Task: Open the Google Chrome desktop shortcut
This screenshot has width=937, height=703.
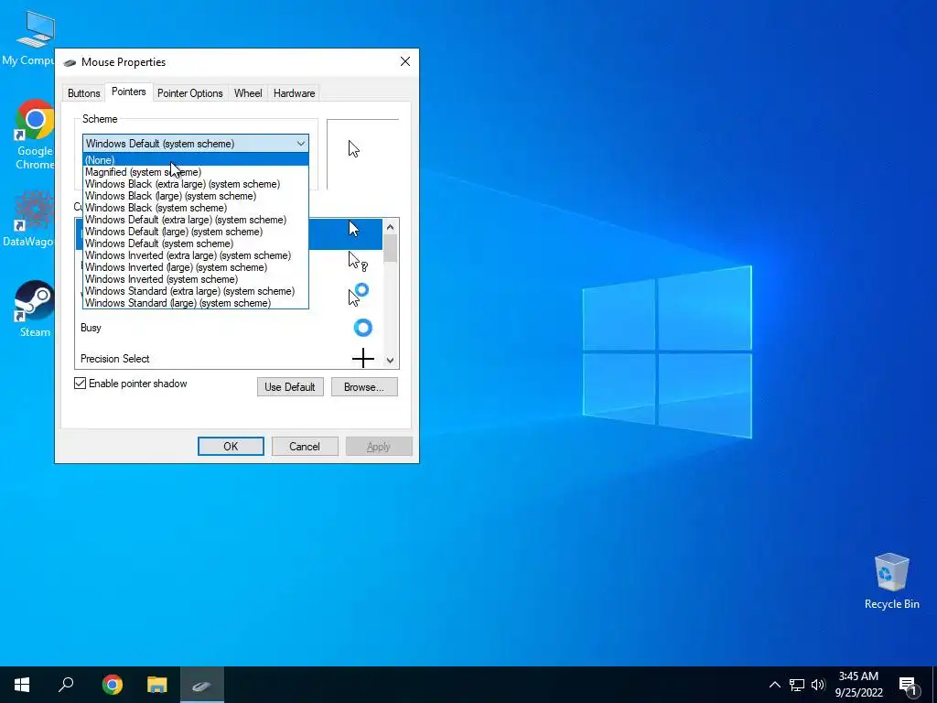Action: 35,135
